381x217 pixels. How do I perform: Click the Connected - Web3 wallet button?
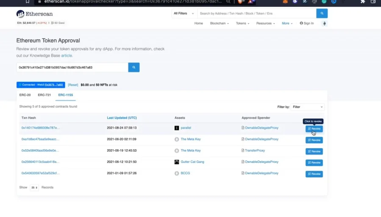click(41, 85)
